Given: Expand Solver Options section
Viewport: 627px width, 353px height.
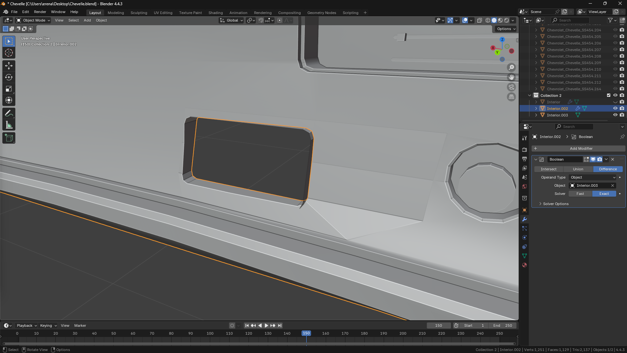Looking at the screenshot, I should coord(555,204).
